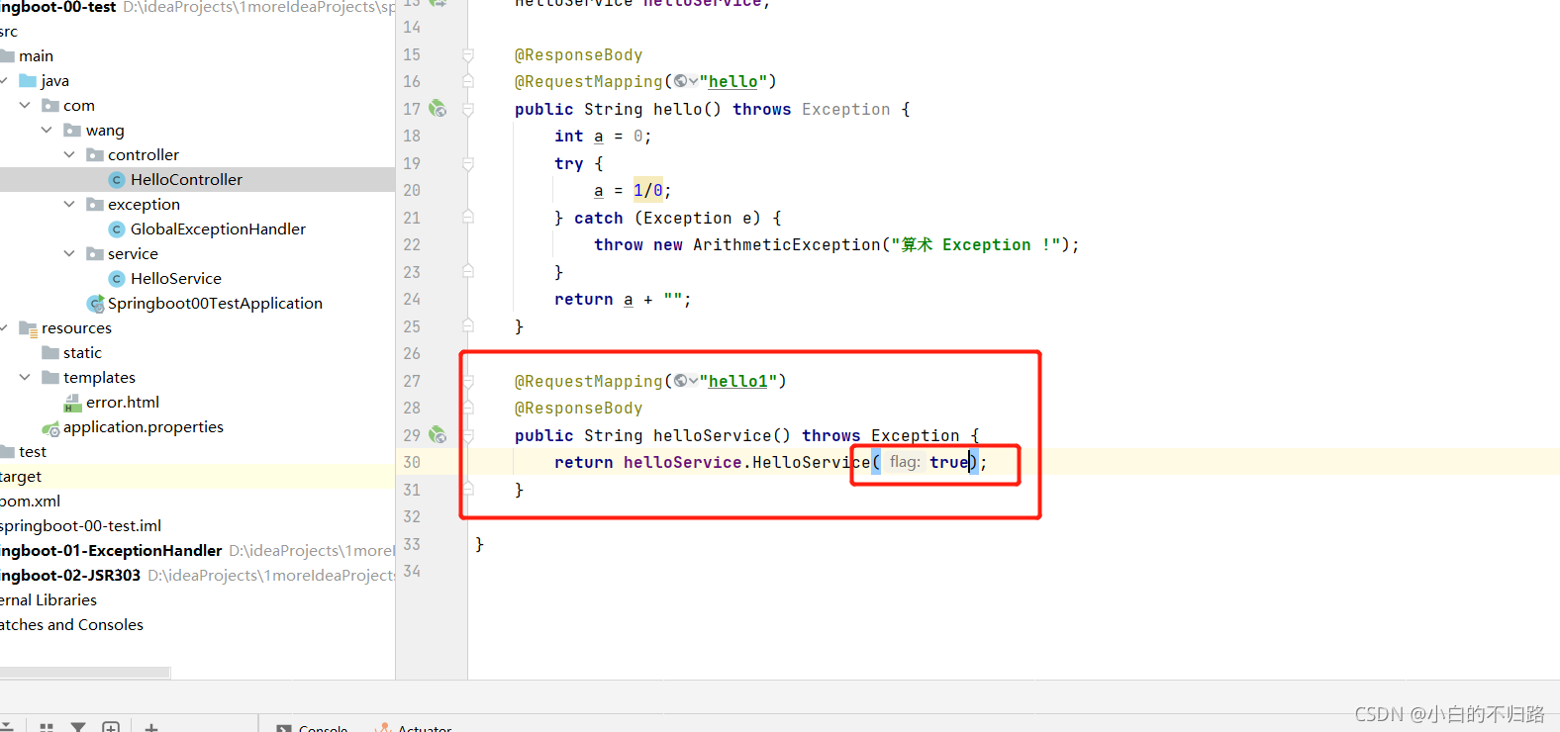This screenshot has height=732, width=1560.
Task: Click the HelloService class icon
Action: pos(117,279)
